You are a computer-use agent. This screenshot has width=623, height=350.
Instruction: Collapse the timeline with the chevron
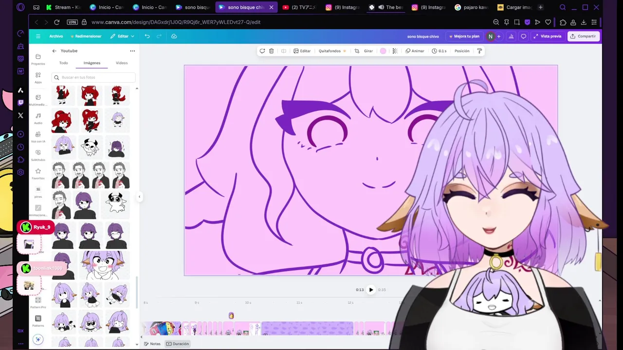pyautogui.click(x=600, y=301)
